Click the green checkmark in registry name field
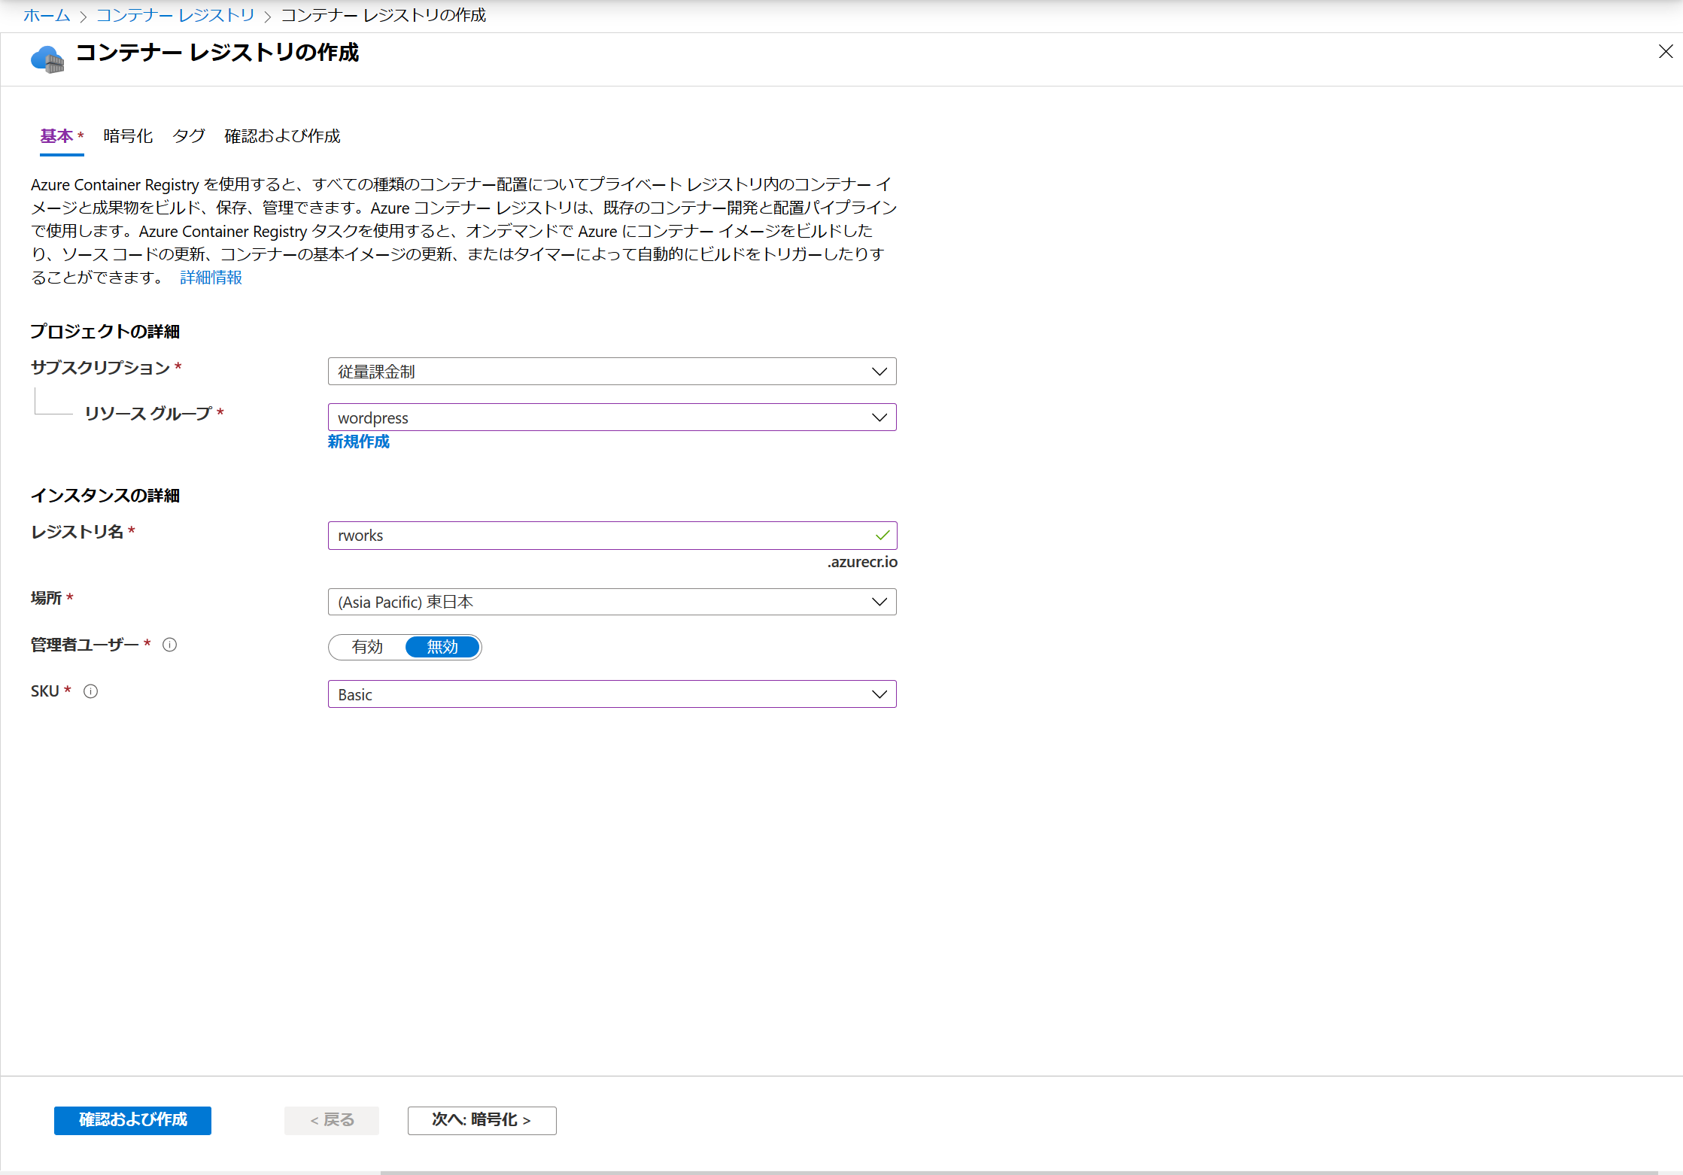This screenshot has width=1683, height=1175. [x=883, y=536]
